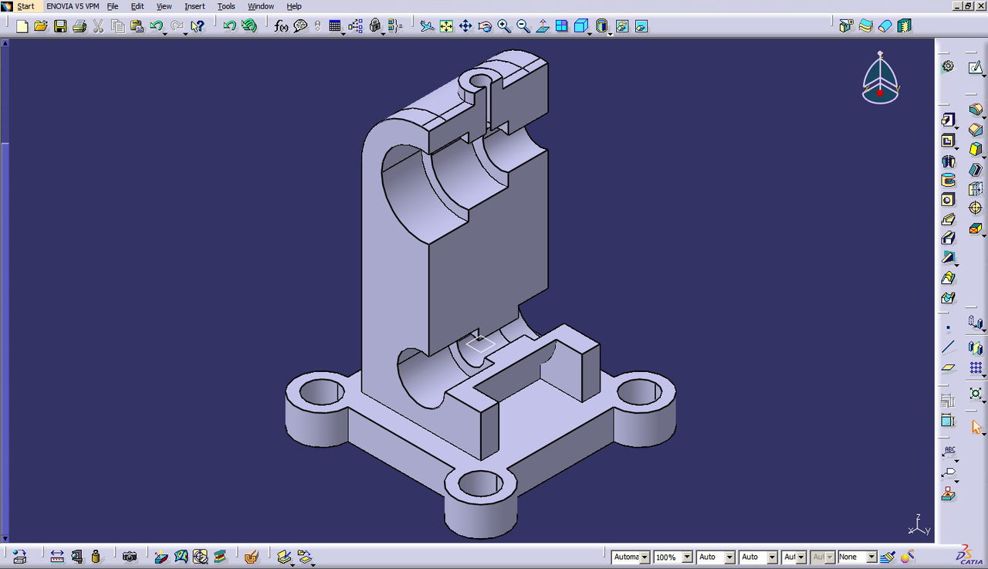This screenshot has width=988, height=569.
Task: Select the Shaft feature tool
Action: click(948, 161)
